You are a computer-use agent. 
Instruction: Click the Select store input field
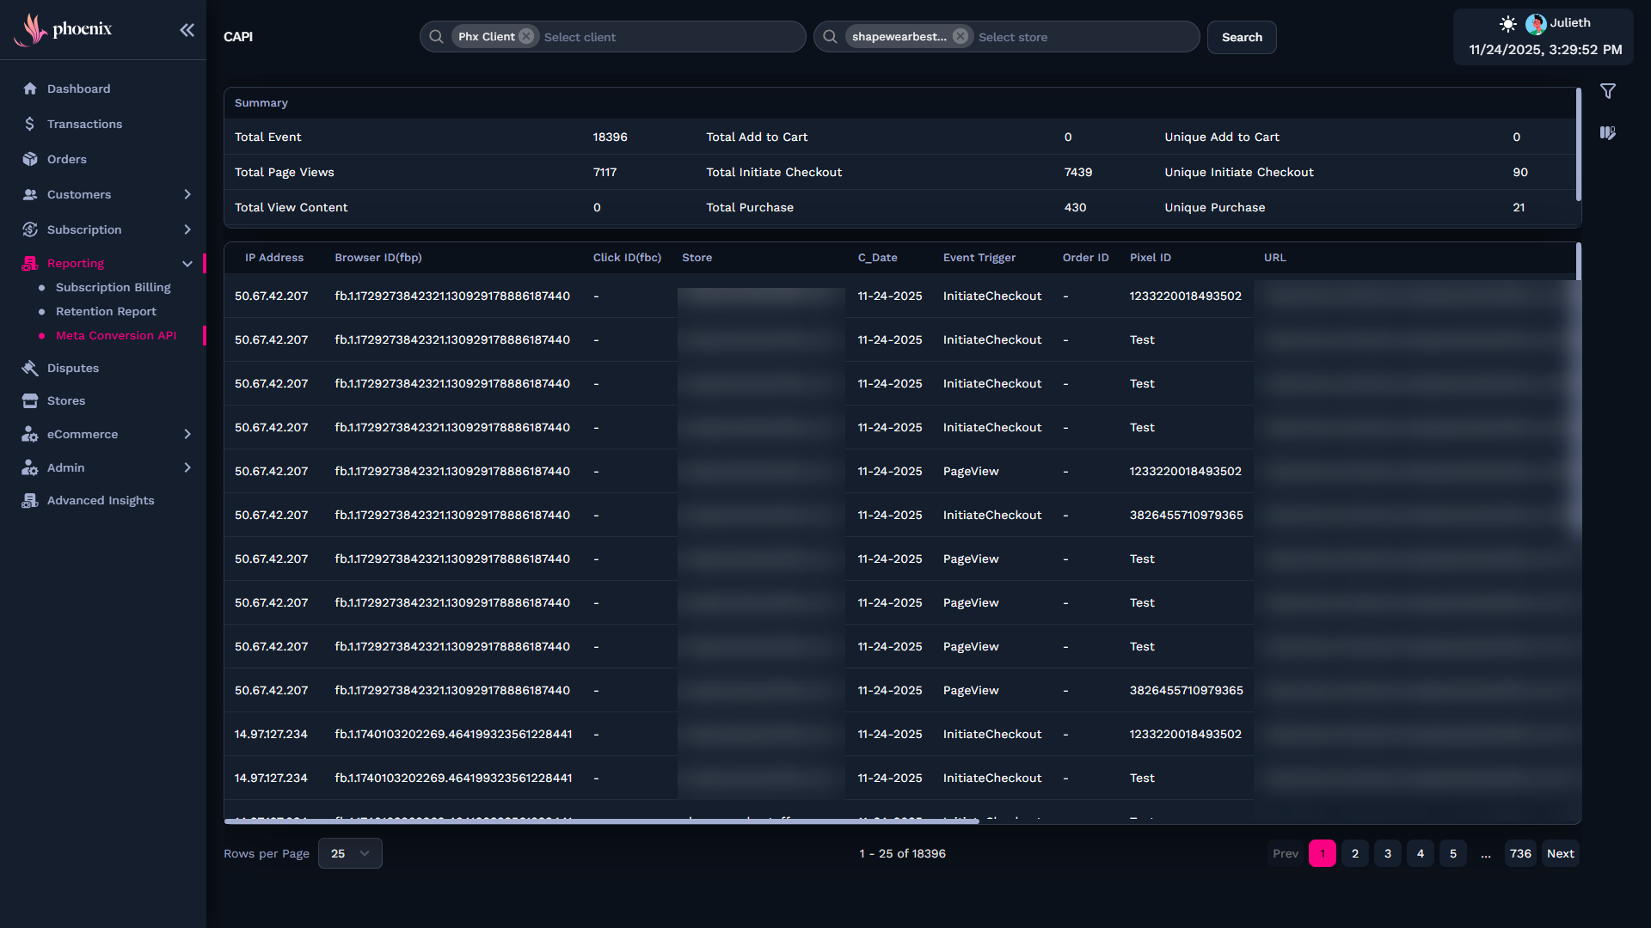(1083, 37)
